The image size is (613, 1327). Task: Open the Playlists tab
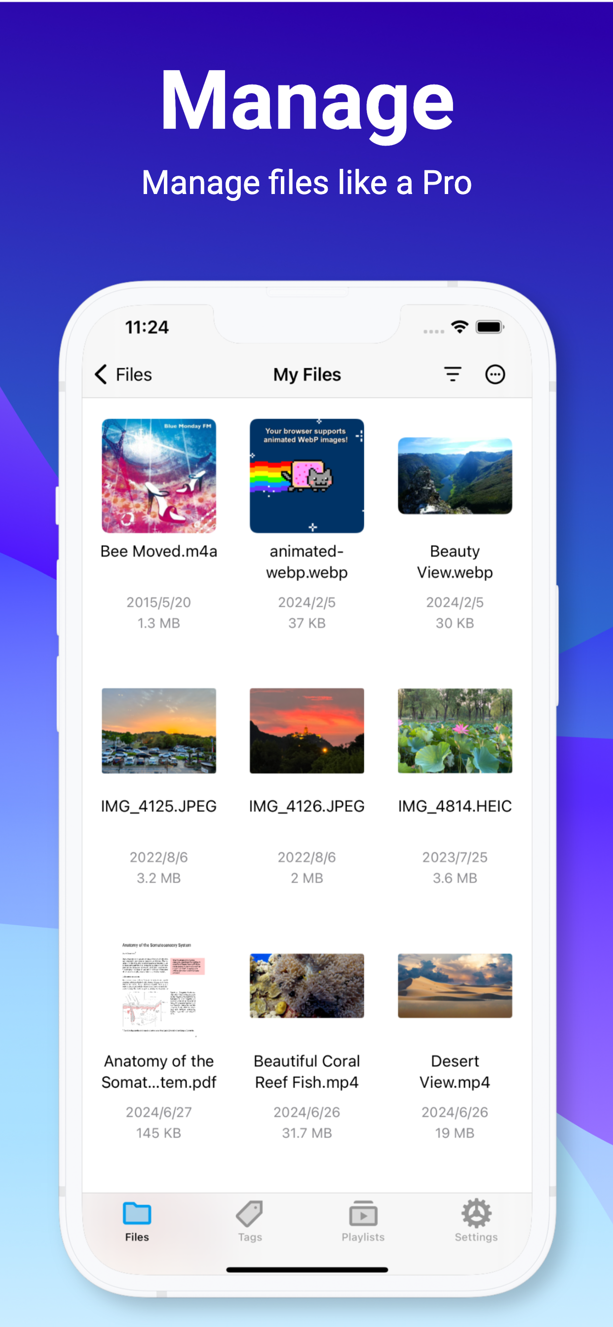[x=363, y=1222]
